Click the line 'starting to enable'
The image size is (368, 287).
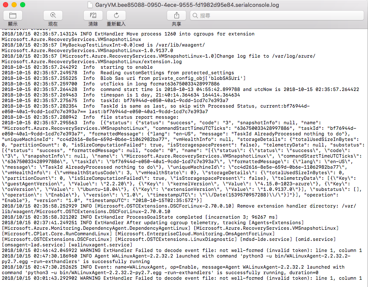(77, 67)
